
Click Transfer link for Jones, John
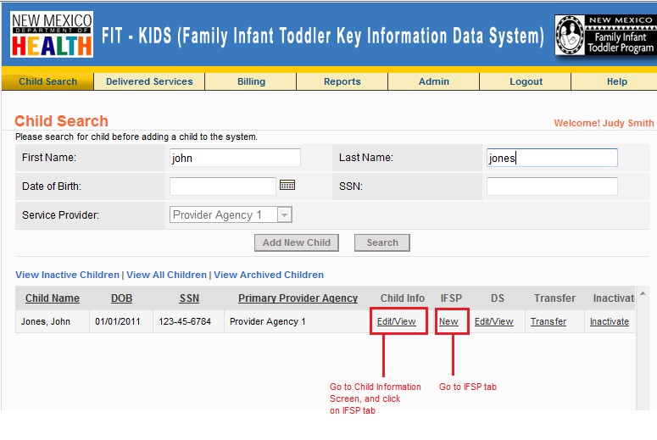[x=548, y=321]
